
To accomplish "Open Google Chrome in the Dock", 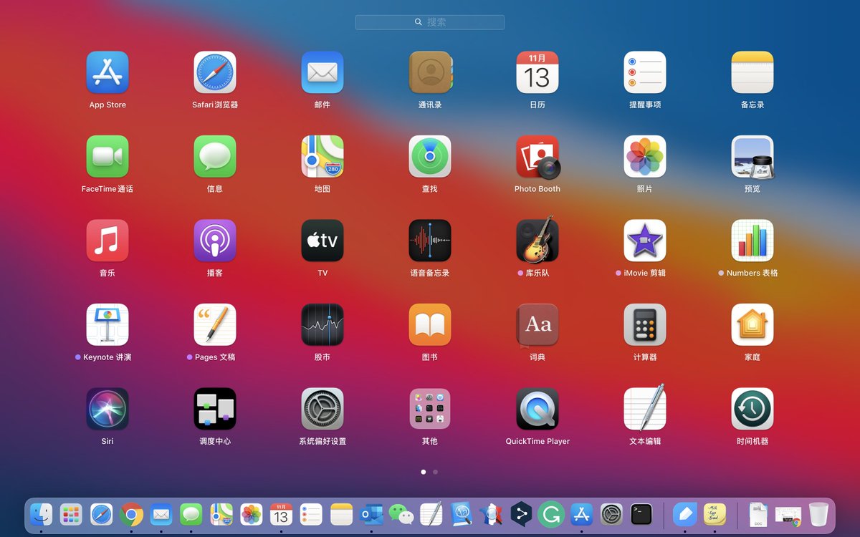I will coord(131,514).
